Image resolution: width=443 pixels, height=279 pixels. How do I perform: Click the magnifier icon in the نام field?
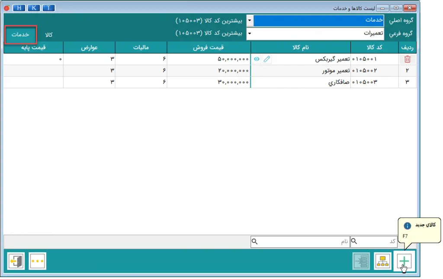point(254,242)
